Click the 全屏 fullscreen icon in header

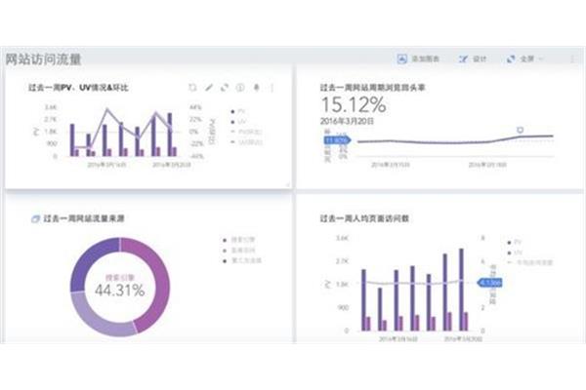(511, 58)
